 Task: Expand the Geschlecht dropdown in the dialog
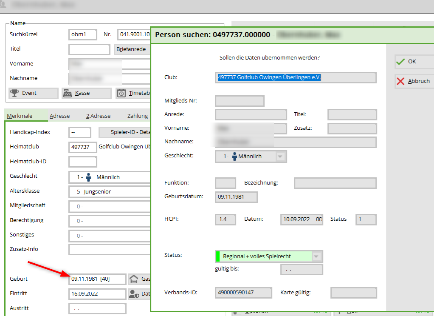pos(280,157)
